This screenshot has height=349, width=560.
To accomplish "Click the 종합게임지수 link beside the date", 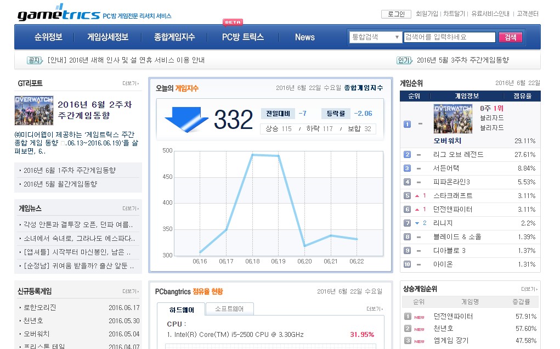I will [364, 88].
